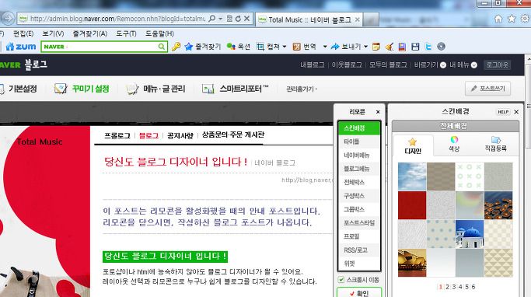This screenshot has height=297, width=531.
Task: Expand the 보내기 dropdown arrow
Action: click(365, 47)
